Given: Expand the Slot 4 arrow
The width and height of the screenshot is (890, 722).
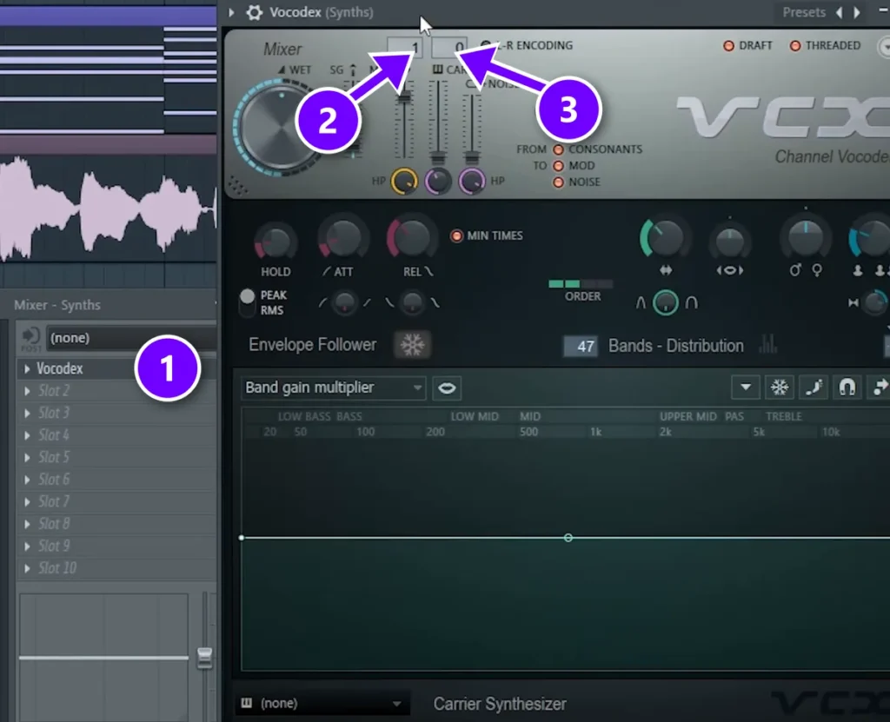Looking at the screenshot, I should pyautogui.click(x=27, y=435).
